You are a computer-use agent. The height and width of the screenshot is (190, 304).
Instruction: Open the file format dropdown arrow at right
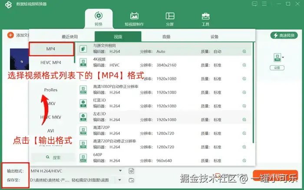click(x=283, y=58)
